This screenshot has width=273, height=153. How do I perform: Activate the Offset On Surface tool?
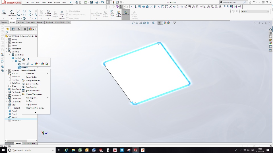coord(62,15)
